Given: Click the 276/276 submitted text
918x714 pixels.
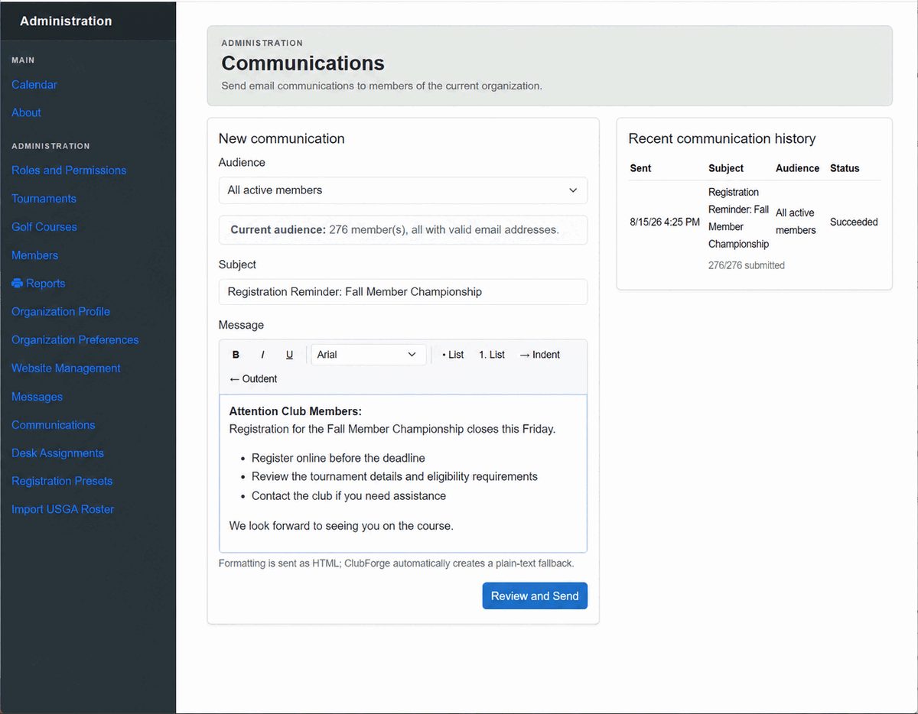Looking at the screenshot, I should click(747, 265).
